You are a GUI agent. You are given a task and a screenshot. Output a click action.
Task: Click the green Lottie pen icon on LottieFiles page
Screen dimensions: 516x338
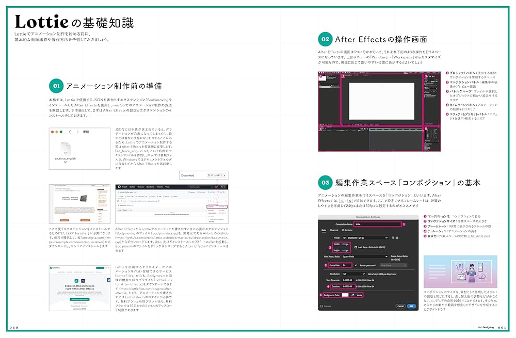coord(76,281)
